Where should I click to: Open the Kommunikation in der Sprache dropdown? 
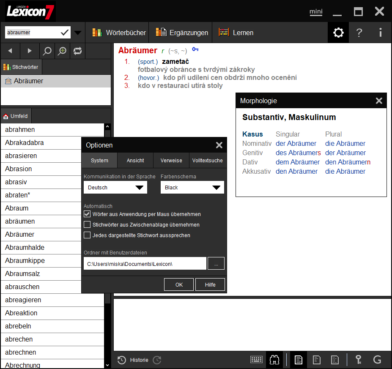click(115, 187)
